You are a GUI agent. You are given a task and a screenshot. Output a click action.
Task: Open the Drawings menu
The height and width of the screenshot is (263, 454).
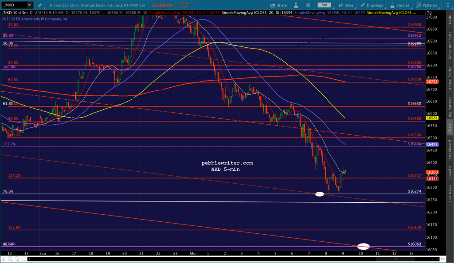[x=372, y=5]
